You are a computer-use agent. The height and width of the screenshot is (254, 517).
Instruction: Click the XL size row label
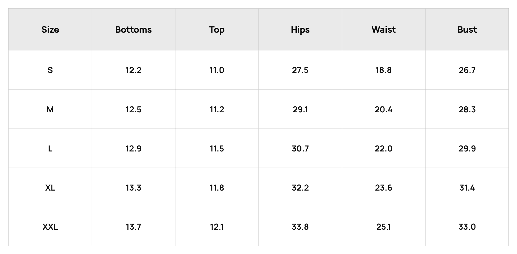tap(50, 188)
